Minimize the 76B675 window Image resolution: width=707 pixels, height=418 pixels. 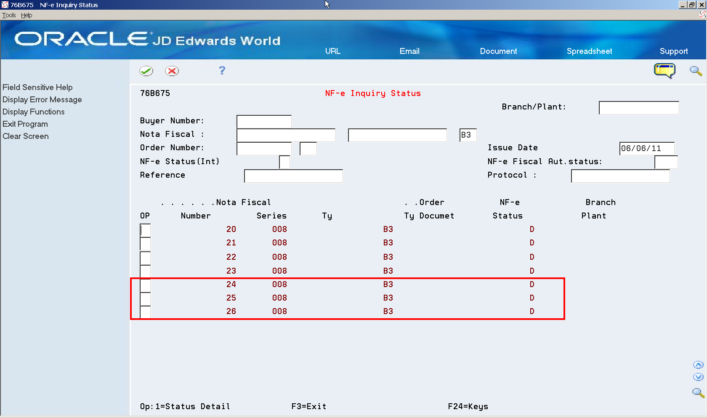click(x=683, y=5)
